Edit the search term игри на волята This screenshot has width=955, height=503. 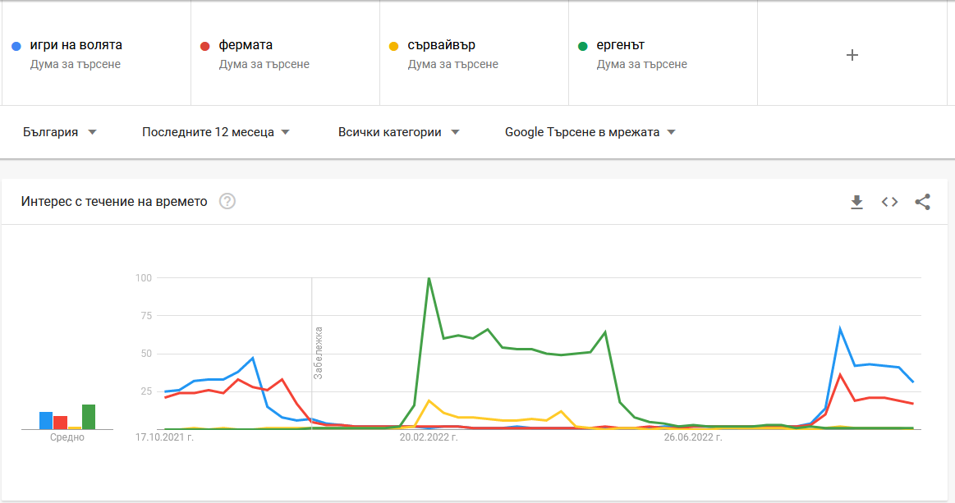[76, 45]
